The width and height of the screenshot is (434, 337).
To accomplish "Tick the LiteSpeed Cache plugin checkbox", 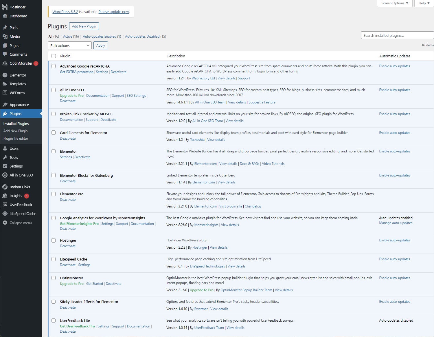I will click(54, 259).
